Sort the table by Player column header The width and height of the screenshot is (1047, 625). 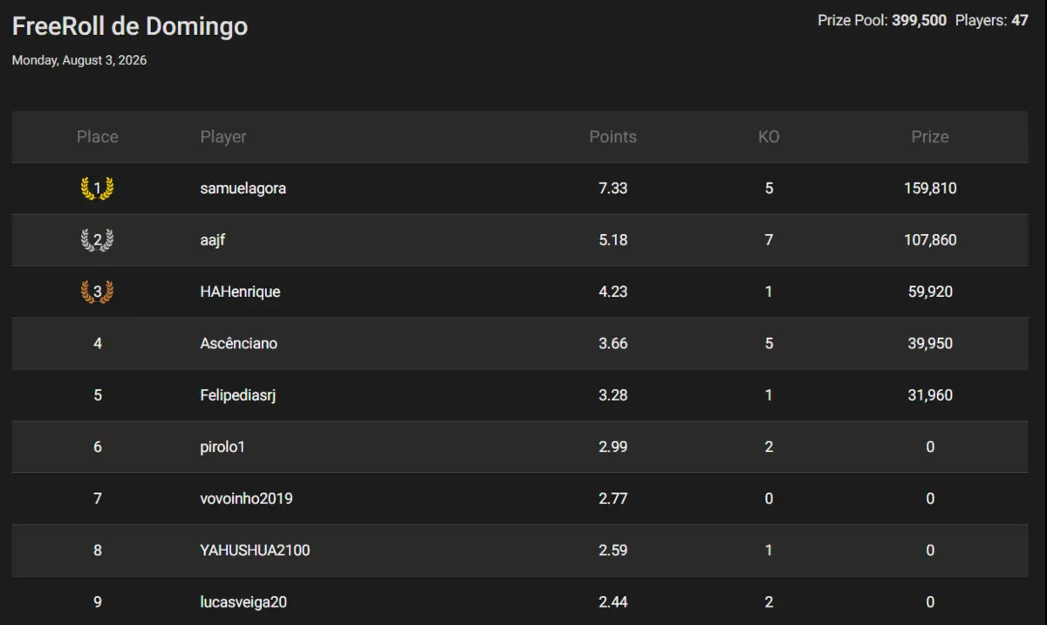pyautogui.click(x=223, y=137)
